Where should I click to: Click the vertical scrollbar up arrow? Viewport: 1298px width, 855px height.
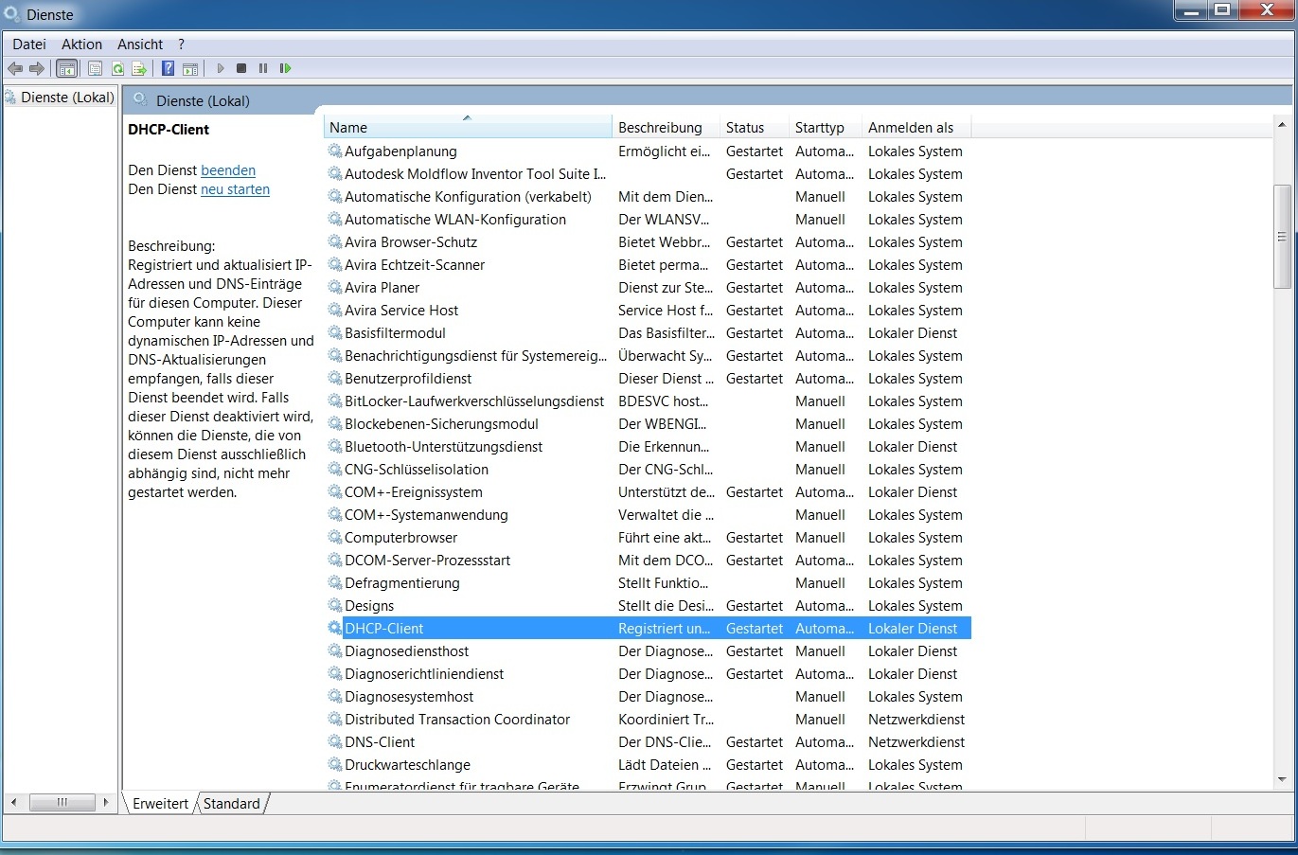pos(1282,125)
